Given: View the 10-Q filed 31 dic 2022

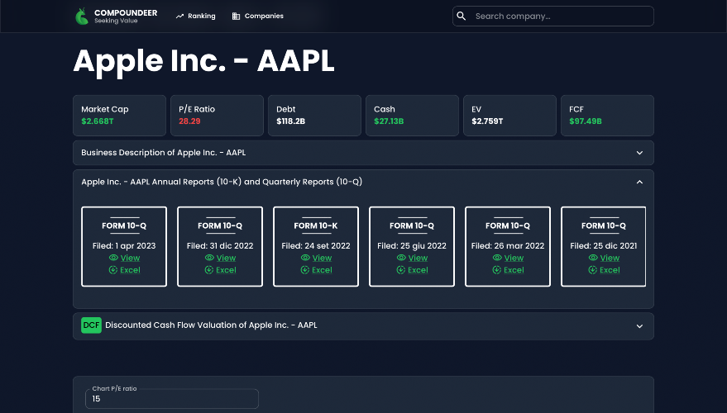Looking at the screenshot, I should click(x=227, y=258).
